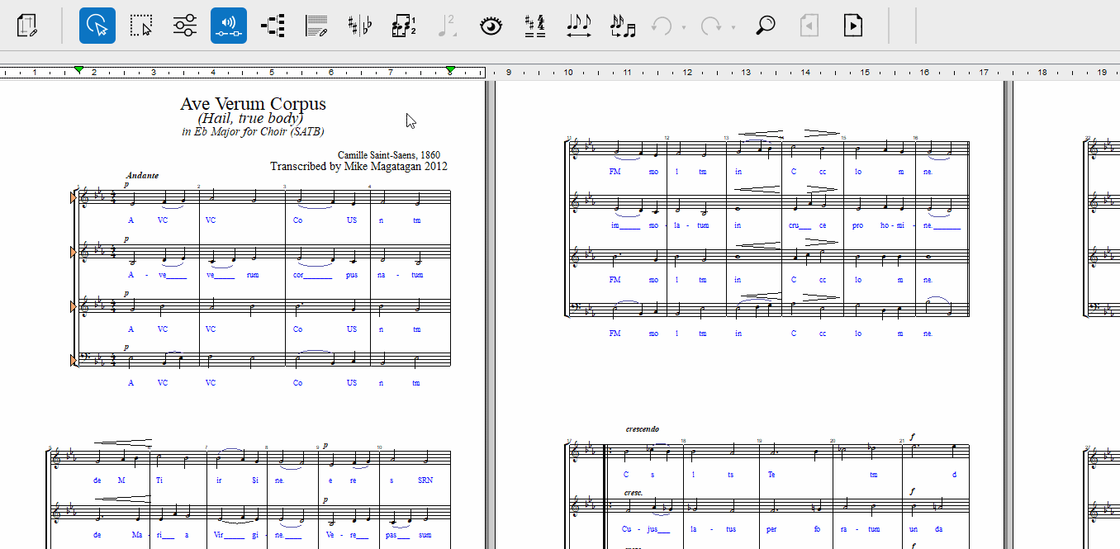Activate the marquee region selection tool
1120x549 pixels.
pos(141,26)
